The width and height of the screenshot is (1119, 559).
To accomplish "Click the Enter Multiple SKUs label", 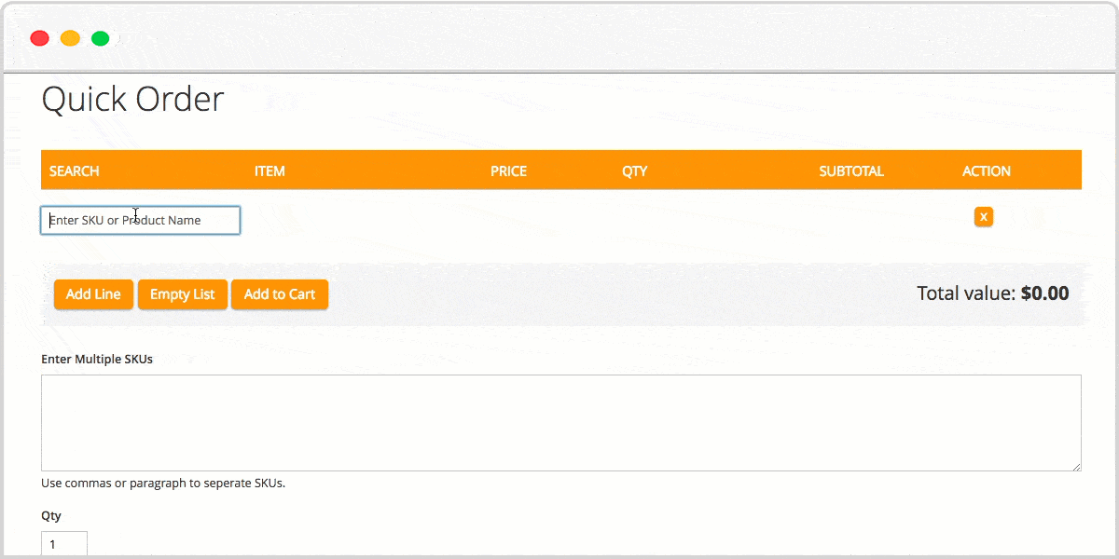I will pos(97,359).
